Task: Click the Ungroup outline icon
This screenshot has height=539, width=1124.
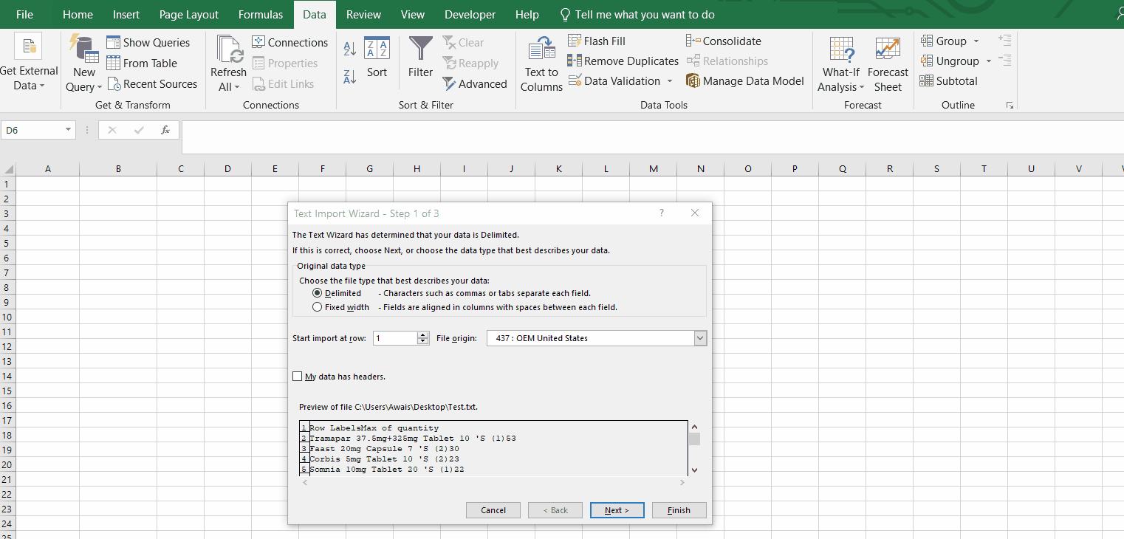Action: coord(927,61)
